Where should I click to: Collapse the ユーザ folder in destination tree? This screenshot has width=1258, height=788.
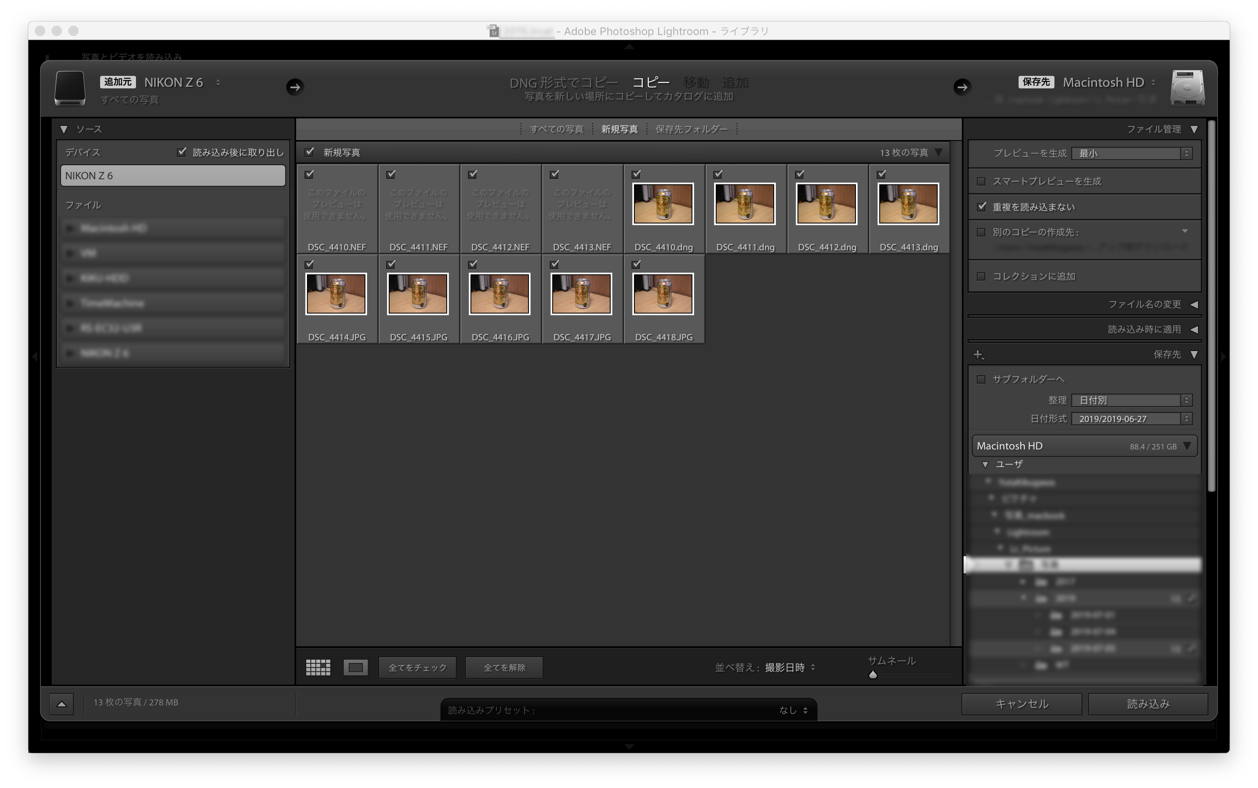[985, 464]
